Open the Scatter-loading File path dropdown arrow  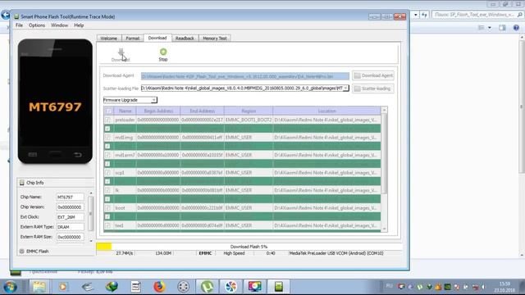[x=345, y=88]
